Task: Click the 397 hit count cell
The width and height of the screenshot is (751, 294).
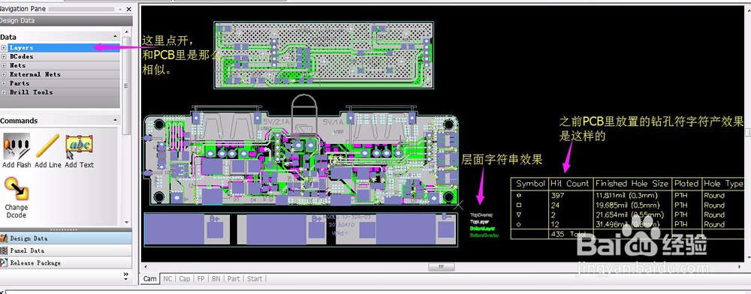Action: pos(557,196)
